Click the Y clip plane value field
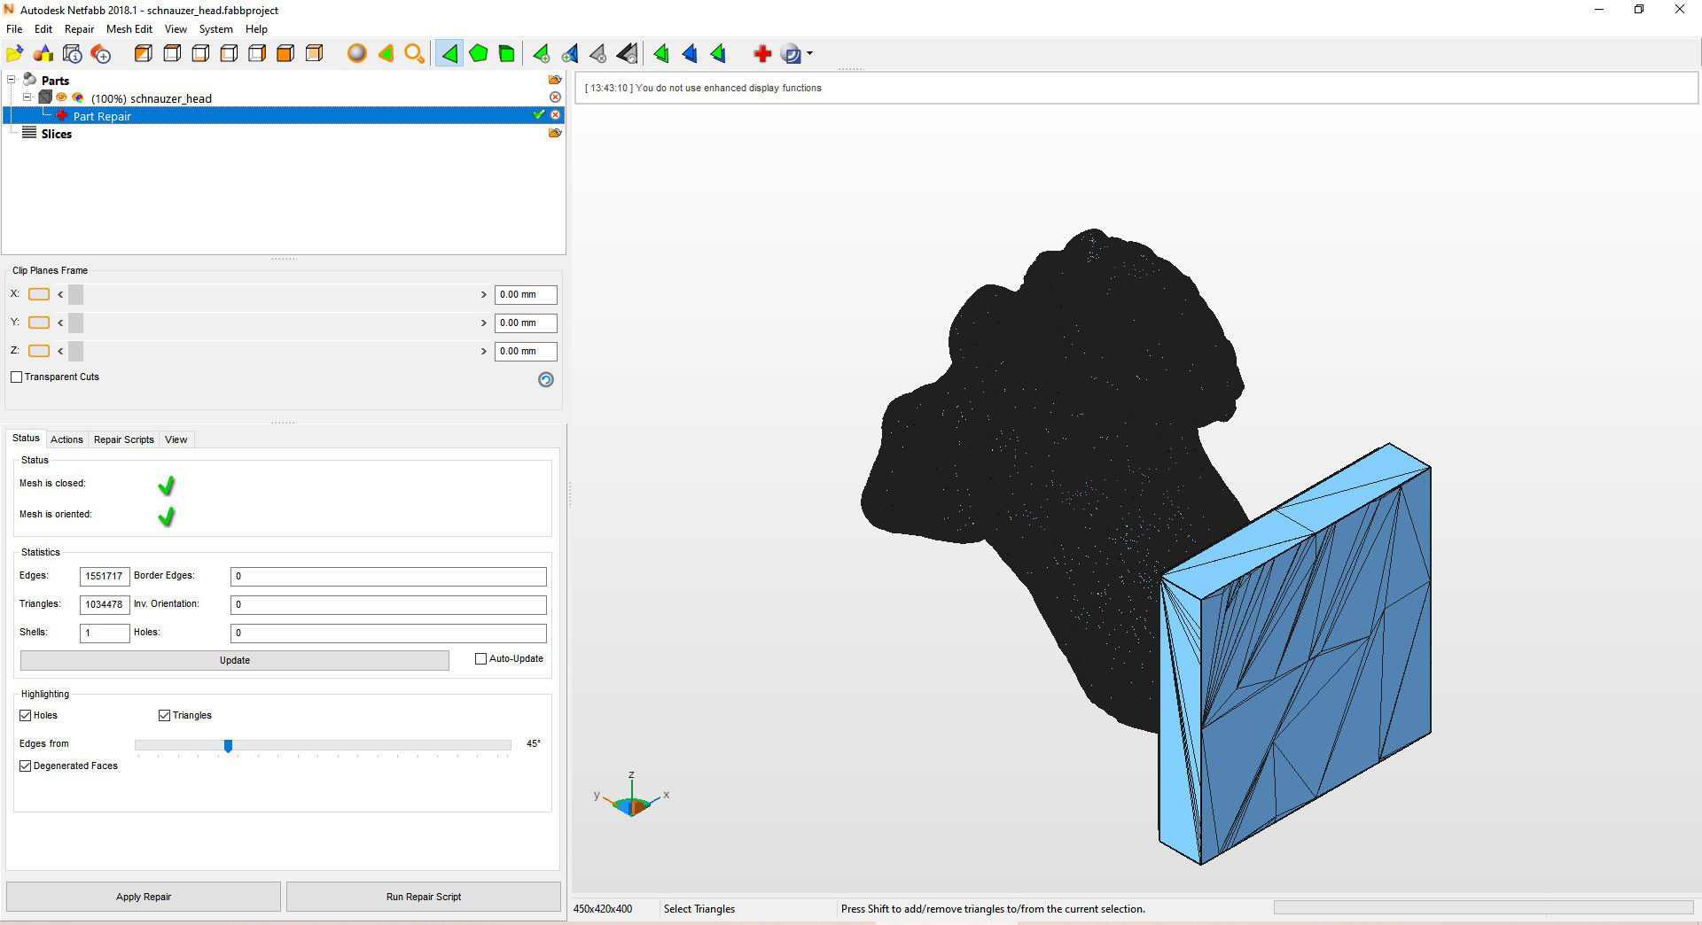Viewport: 1702px width, 925px height. click(x=526, y=323)
